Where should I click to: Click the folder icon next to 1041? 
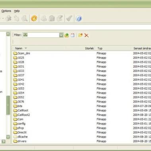15,79
